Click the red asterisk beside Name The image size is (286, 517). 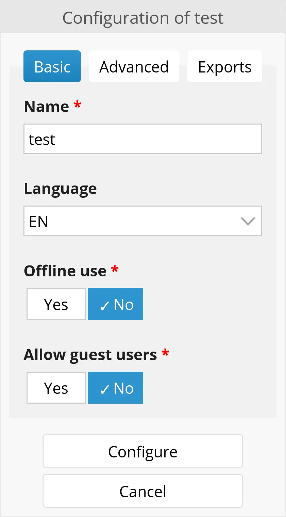(x=78, y=104)
